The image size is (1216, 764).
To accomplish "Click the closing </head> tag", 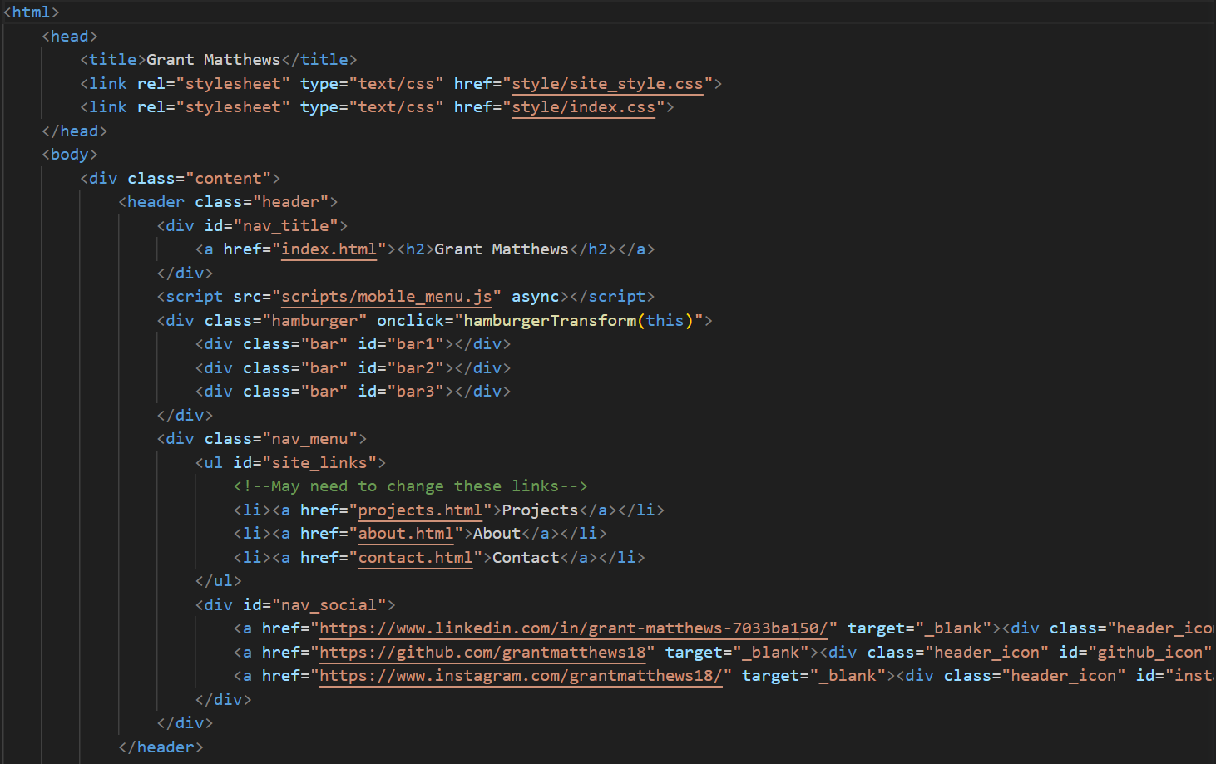I will 75,131.
